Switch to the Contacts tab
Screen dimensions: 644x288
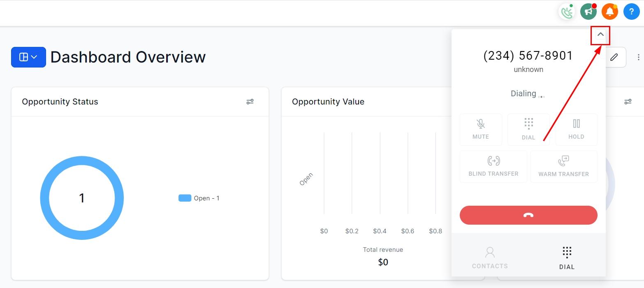(x=490, y=258)
